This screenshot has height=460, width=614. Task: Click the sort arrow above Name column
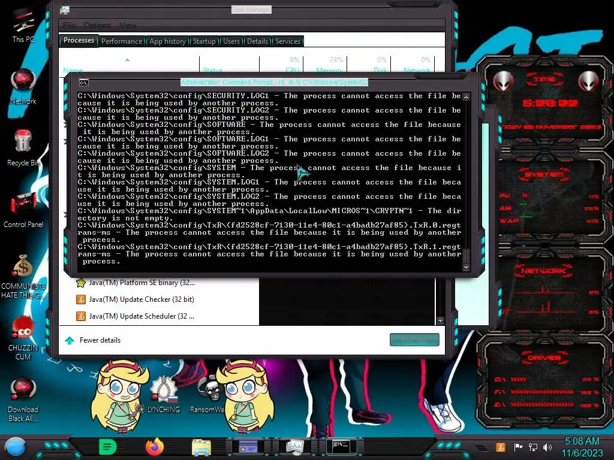(x=127, y=60)
